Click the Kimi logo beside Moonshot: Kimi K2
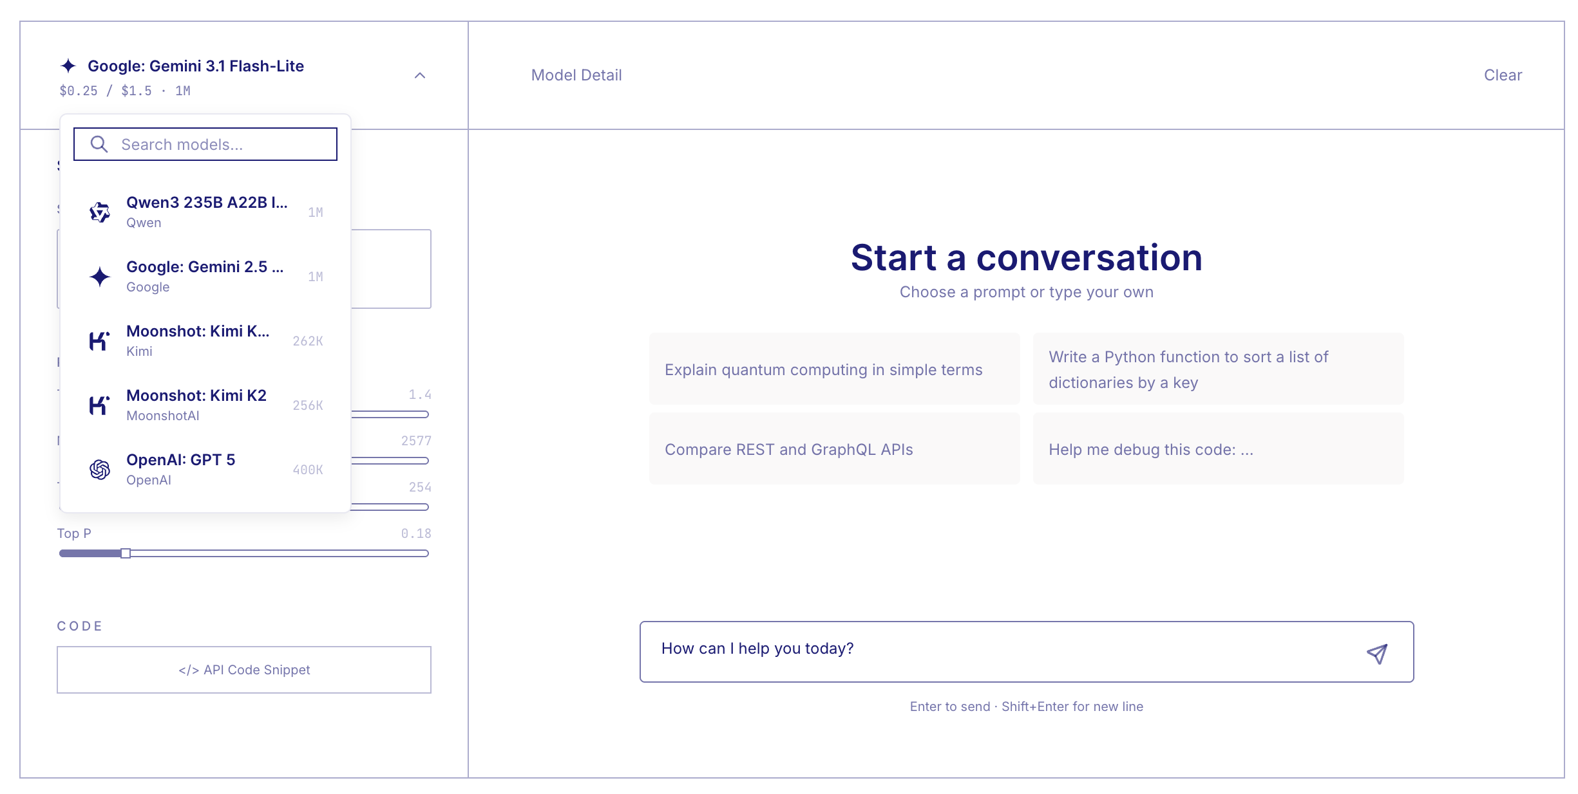Screen dimensions: 1578x794 point(100,405)
